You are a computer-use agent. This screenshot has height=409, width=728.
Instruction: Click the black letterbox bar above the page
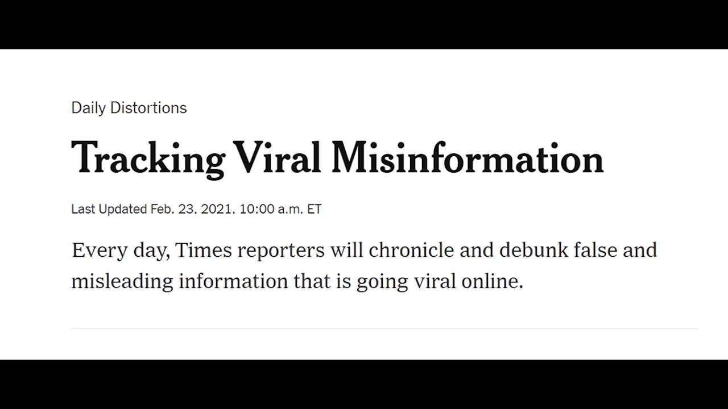coord(364,24)
